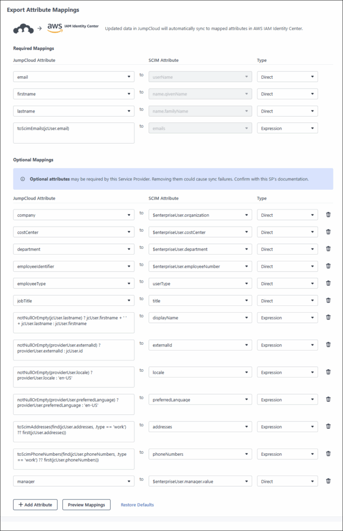Open the locale SCIM attribute dropdown
Viewport: 343px width, 531px height.
pyautogui.click(x=200, y=372)
